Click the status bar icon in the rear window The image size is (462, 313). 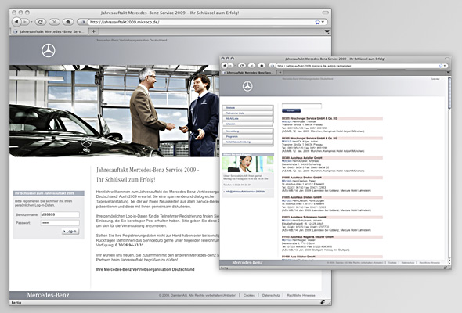(x=323, y=302)
